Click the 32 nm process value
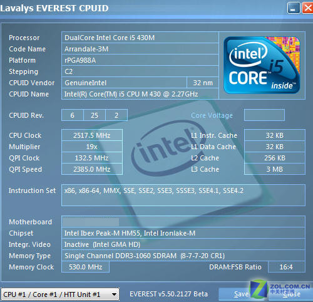 point(203,83)
